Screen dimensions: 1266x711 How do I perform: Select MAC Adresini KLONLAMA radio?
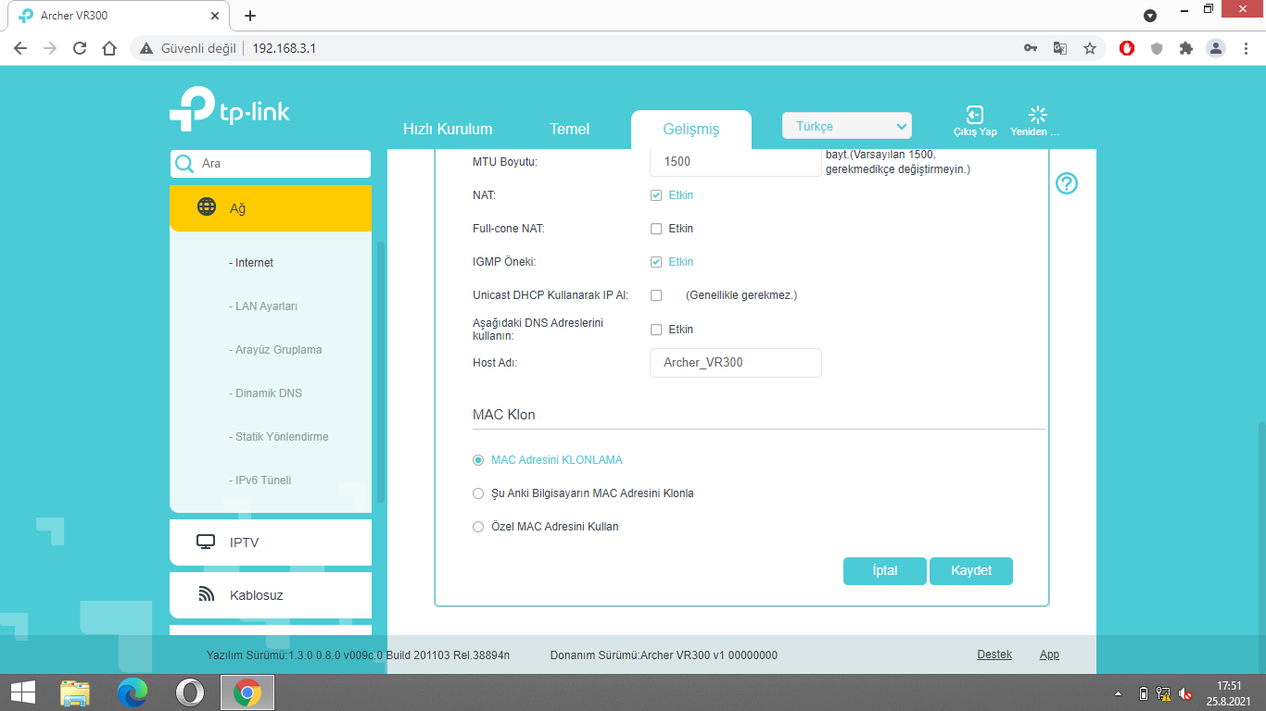[478, 460]
